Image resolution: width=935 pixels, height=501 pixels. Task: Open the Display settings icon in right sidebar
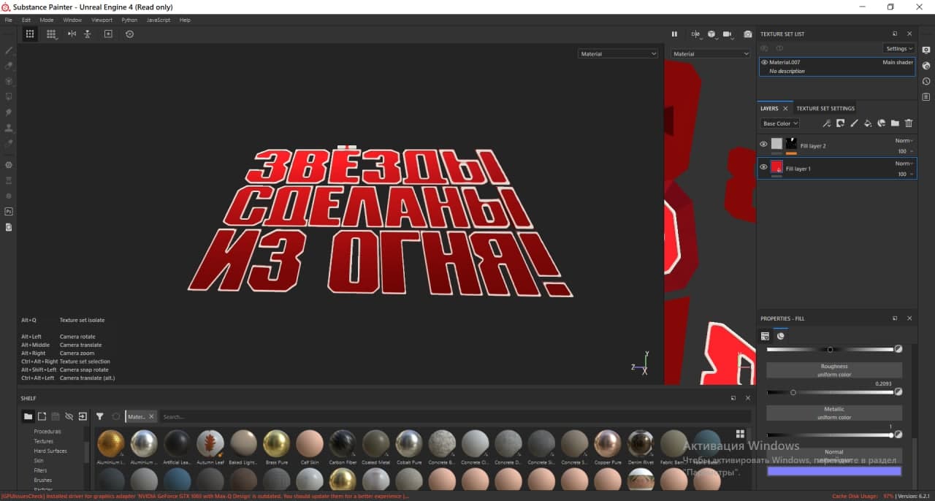(926, 50)
